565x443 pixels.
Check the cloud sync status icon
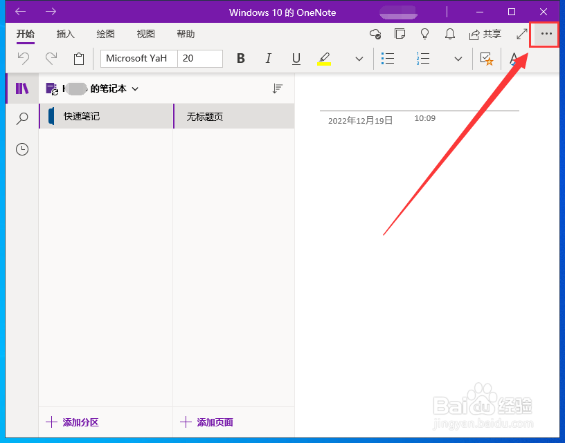375,34
